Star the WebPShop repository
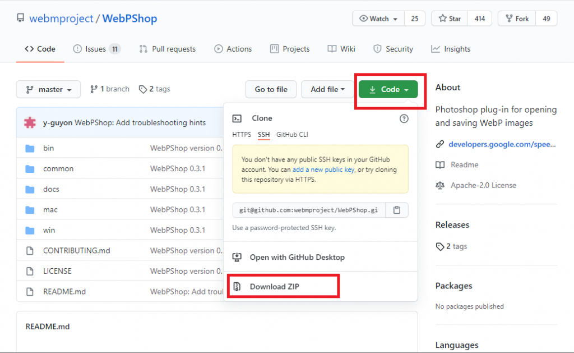The height and width of the screenshot is (353, 574). [x=450, y=19]
